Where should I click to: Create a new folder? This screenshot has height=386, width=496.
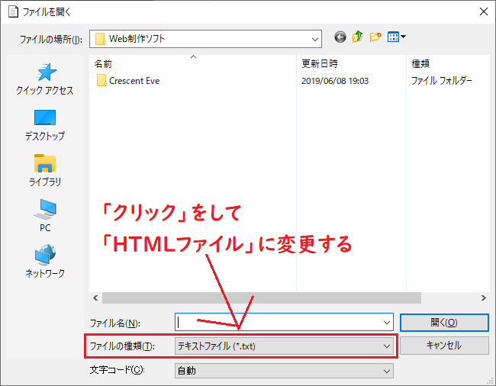point(375,37)
